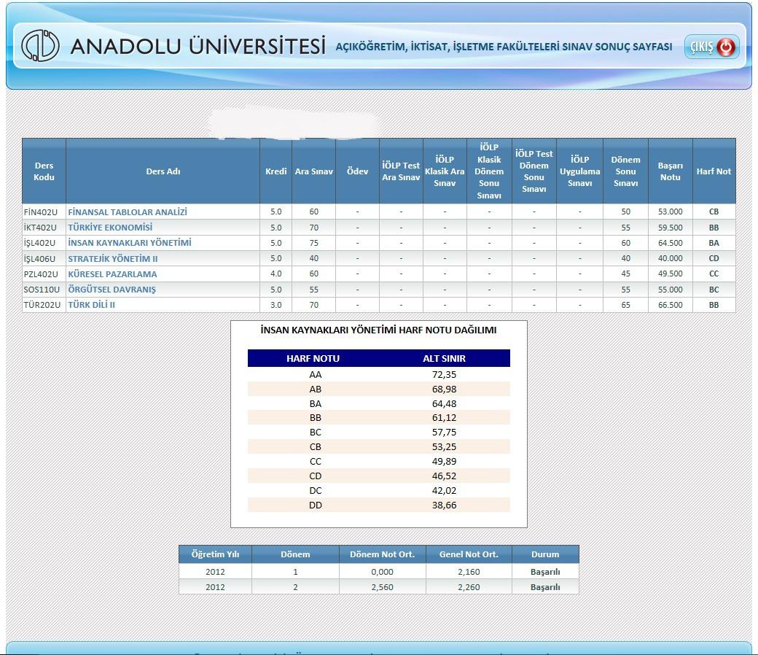Click the CB lower limit 53,25
Image resolution: width=758 pixels, height=655 pixels.
(x=445, y=446)
